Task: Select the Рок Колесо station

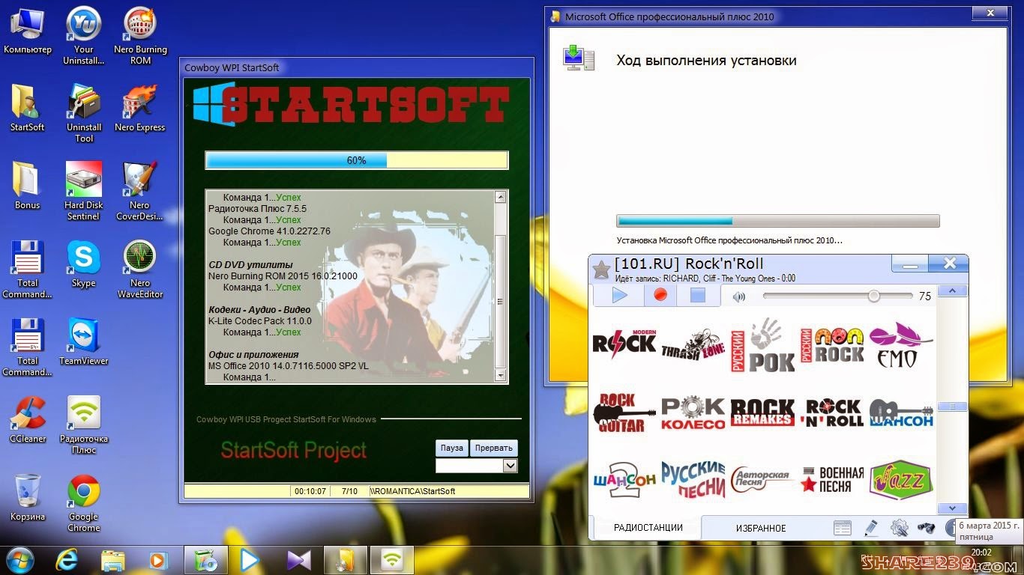Action: pos(693,413)
